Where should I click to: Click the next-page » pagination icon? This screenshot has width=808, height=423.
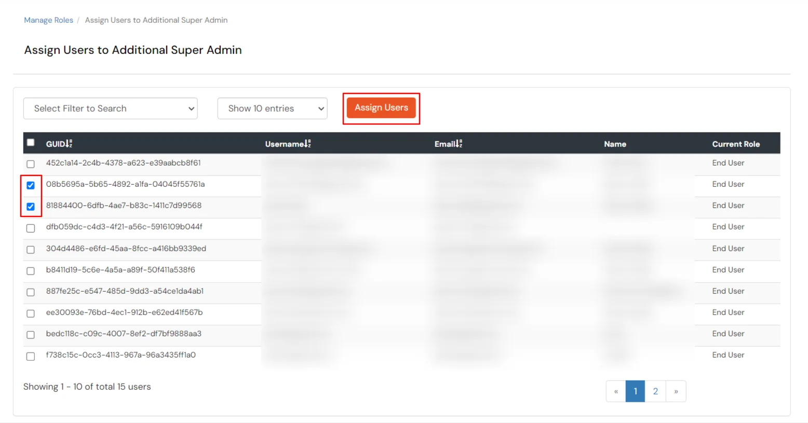click(x=676, y=391)
